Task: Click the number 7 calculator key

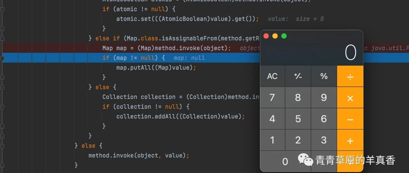Action: 272,98
